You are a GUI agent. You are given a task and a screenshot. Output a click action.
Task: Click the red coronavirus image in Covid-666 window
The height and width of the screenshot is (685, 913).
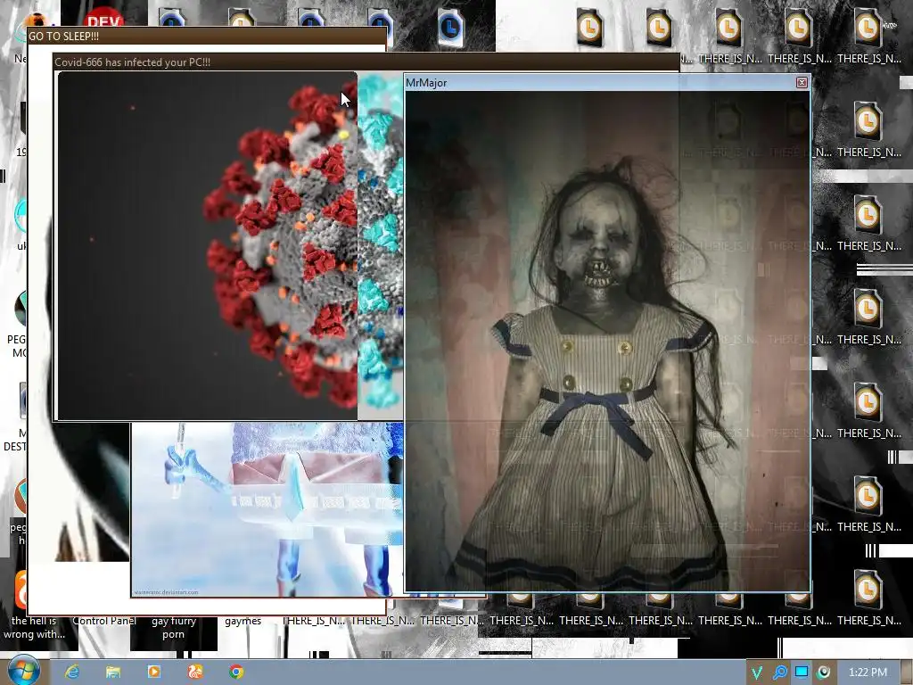coord(207,245)
